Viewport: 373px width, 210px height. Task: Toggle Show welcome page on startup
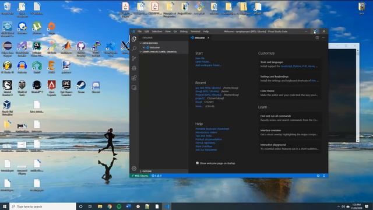[197, 163]
